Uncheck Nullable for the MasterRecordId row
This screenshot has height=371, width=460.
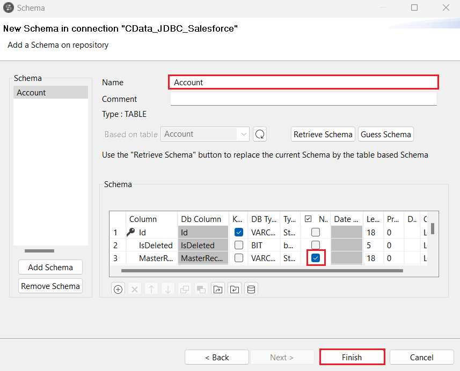pyautogui.click(x=316, y=258)
